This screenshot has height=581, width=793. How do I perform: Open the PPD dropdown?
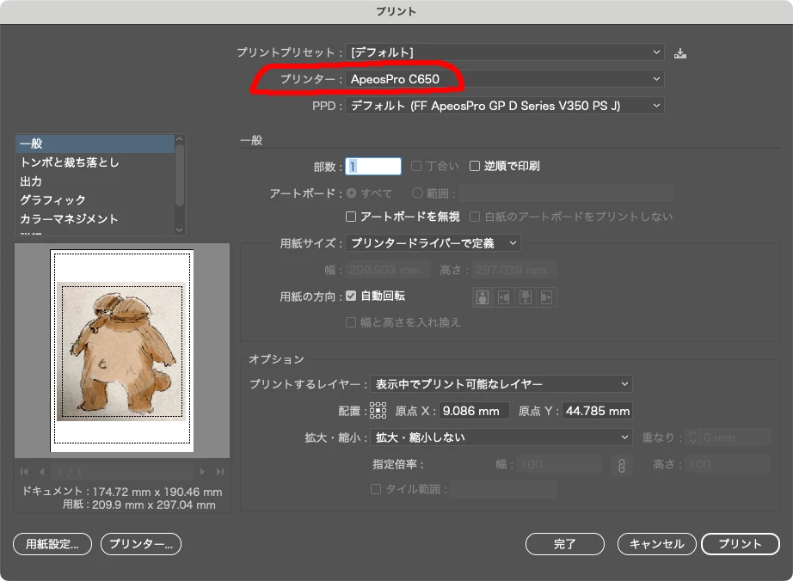[x=505, y=106]
